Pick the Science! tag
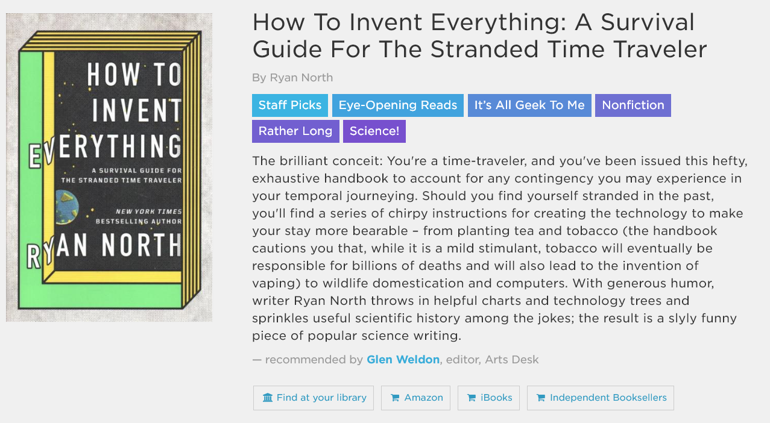This screenshot has height=423, width=770. [374, 131]
